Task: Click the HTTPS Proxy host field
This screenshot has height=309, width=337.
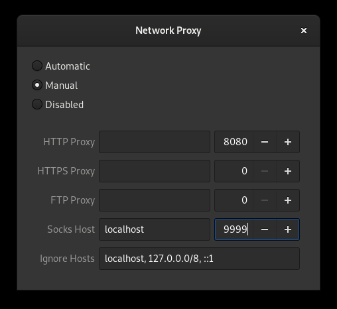Action: point(155,171)
